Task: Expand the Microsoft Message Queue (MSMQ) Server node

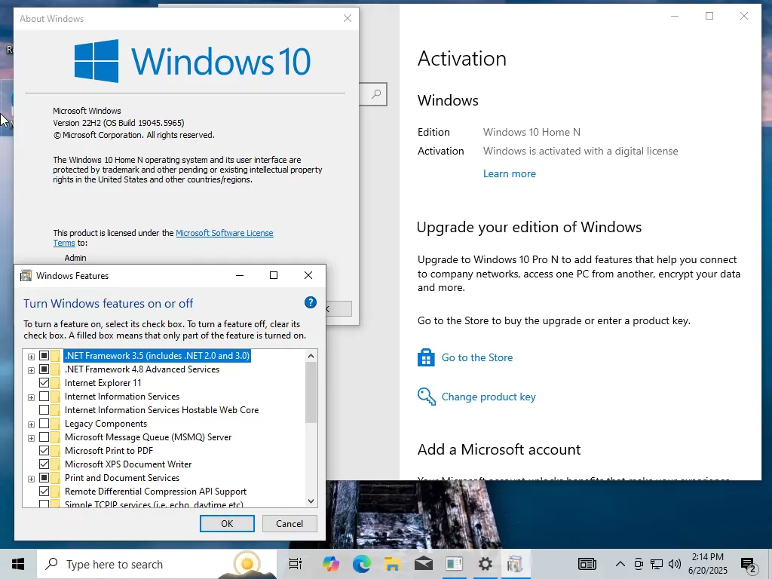Action: click(31, 438)
